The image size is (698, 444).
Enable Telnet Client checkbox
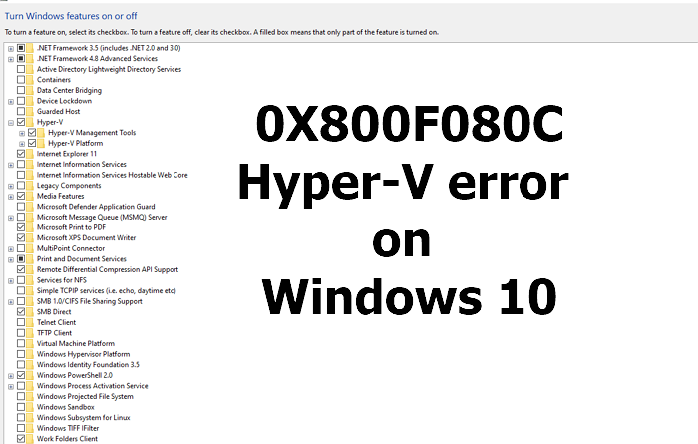click(x=21, y=322)
